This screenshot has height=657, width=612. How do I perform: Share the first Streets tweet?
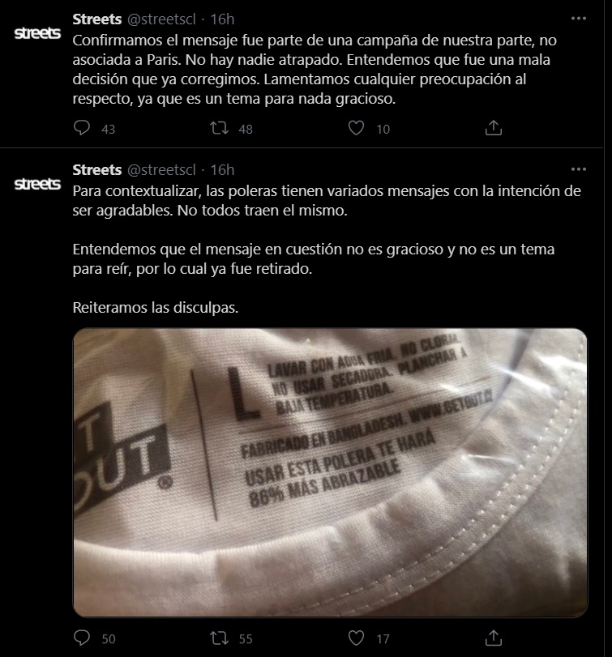click(x=494, y=128)
